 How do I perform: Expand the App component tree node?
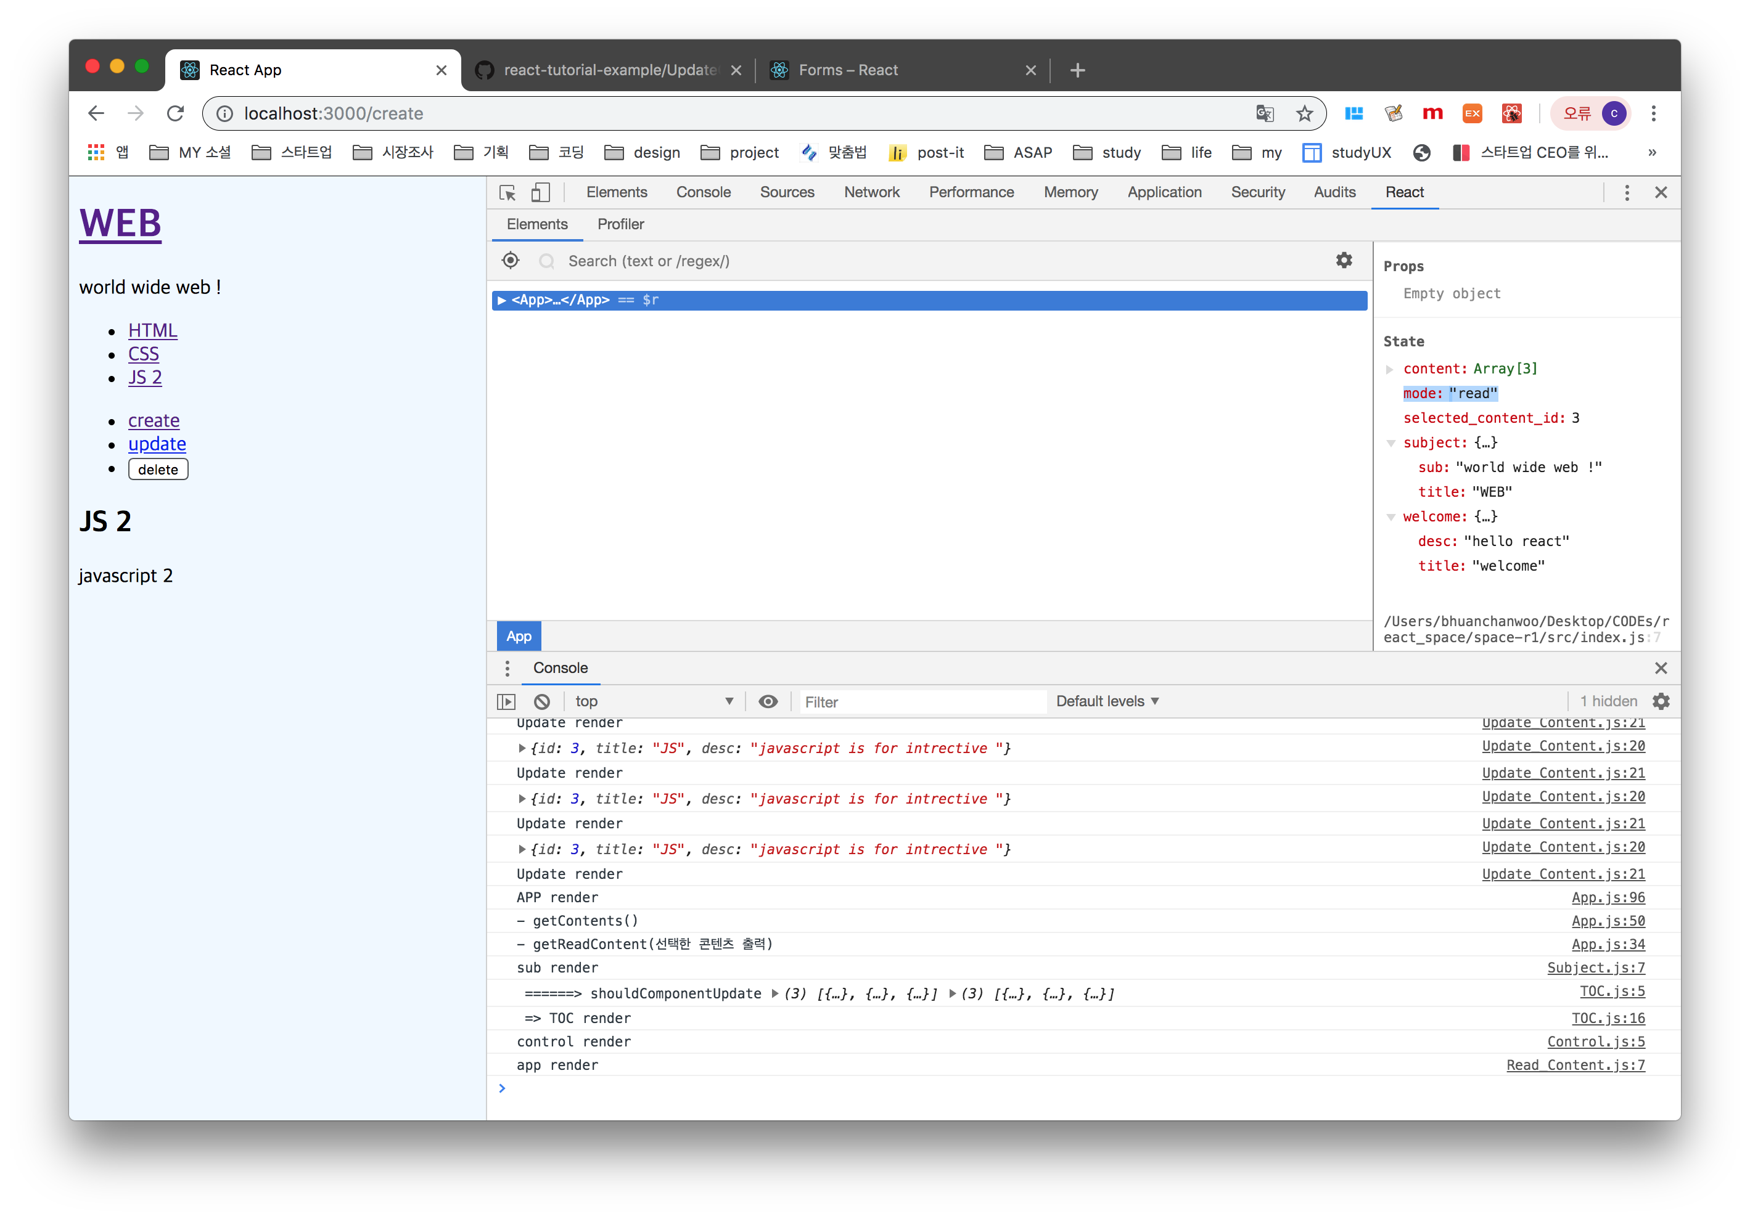(x=501, y=300)
